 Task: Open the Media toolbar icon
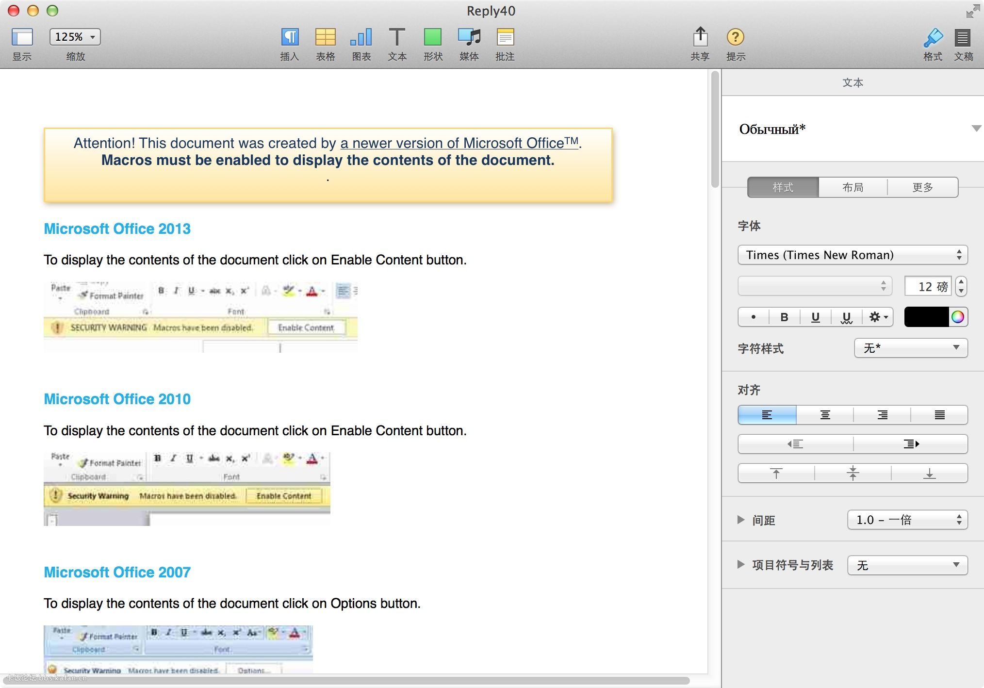(x=469, y=37)
